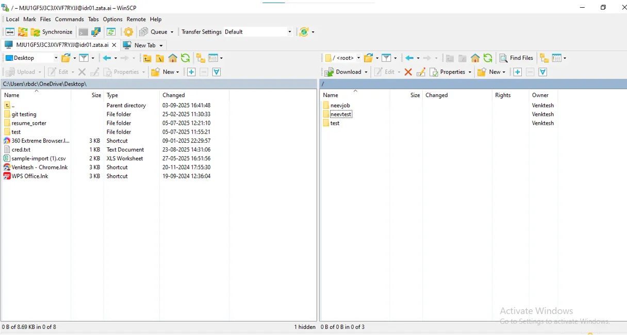Click select files plus icon in remote panel

[x=518, y=72]
